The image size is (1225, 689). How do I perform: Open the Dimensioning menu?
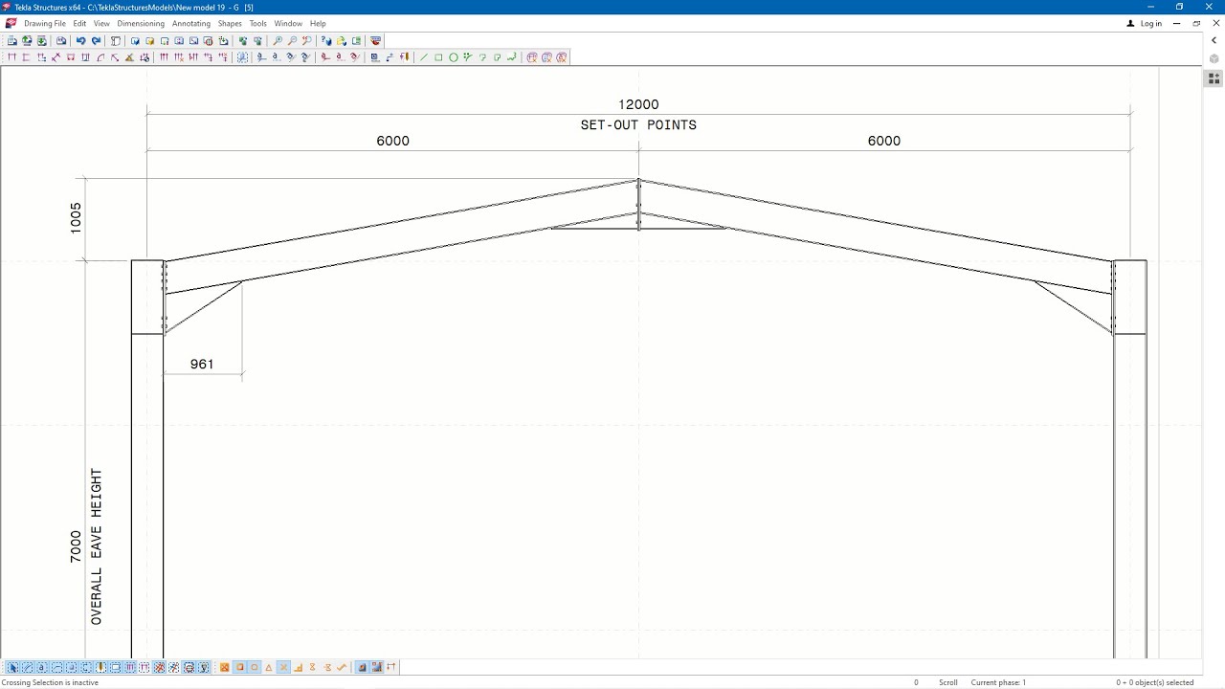(141, 23)
